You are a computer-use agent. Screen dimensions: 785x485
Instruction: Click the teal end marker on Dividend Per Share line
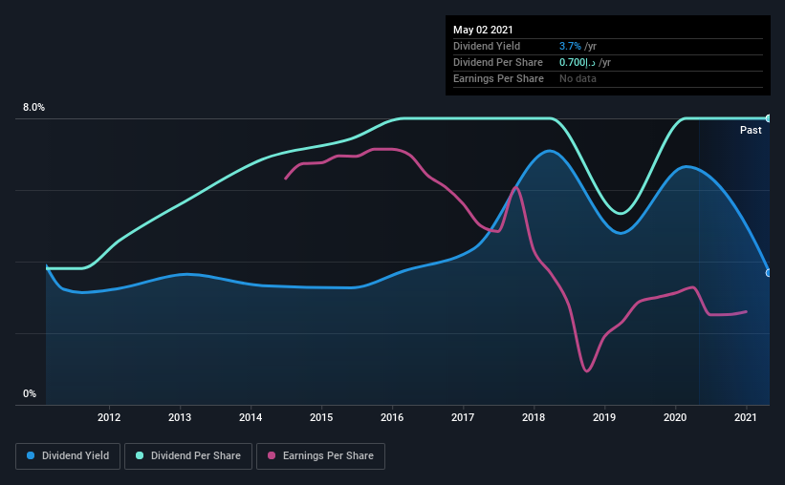(x=768, y=118)
